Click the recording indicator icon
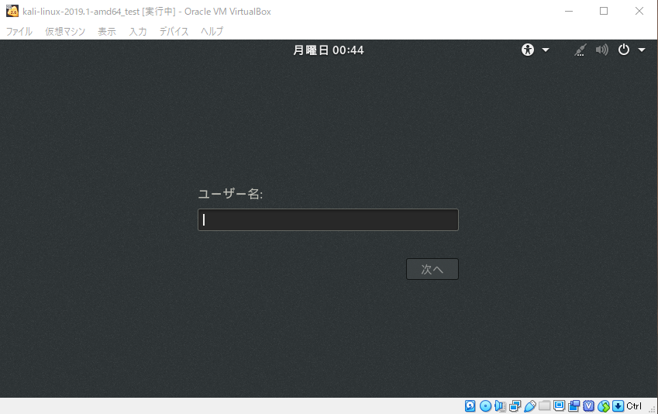The image size is (658, 414). pyautogui.click(x=574, y=406)
